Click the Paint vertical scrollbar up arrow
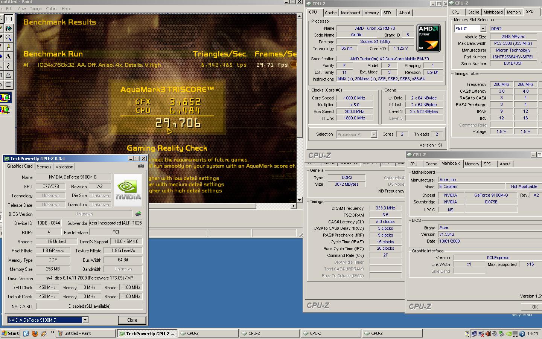Image resolution: width=542 pixels, height=339 pixels. 300,16
